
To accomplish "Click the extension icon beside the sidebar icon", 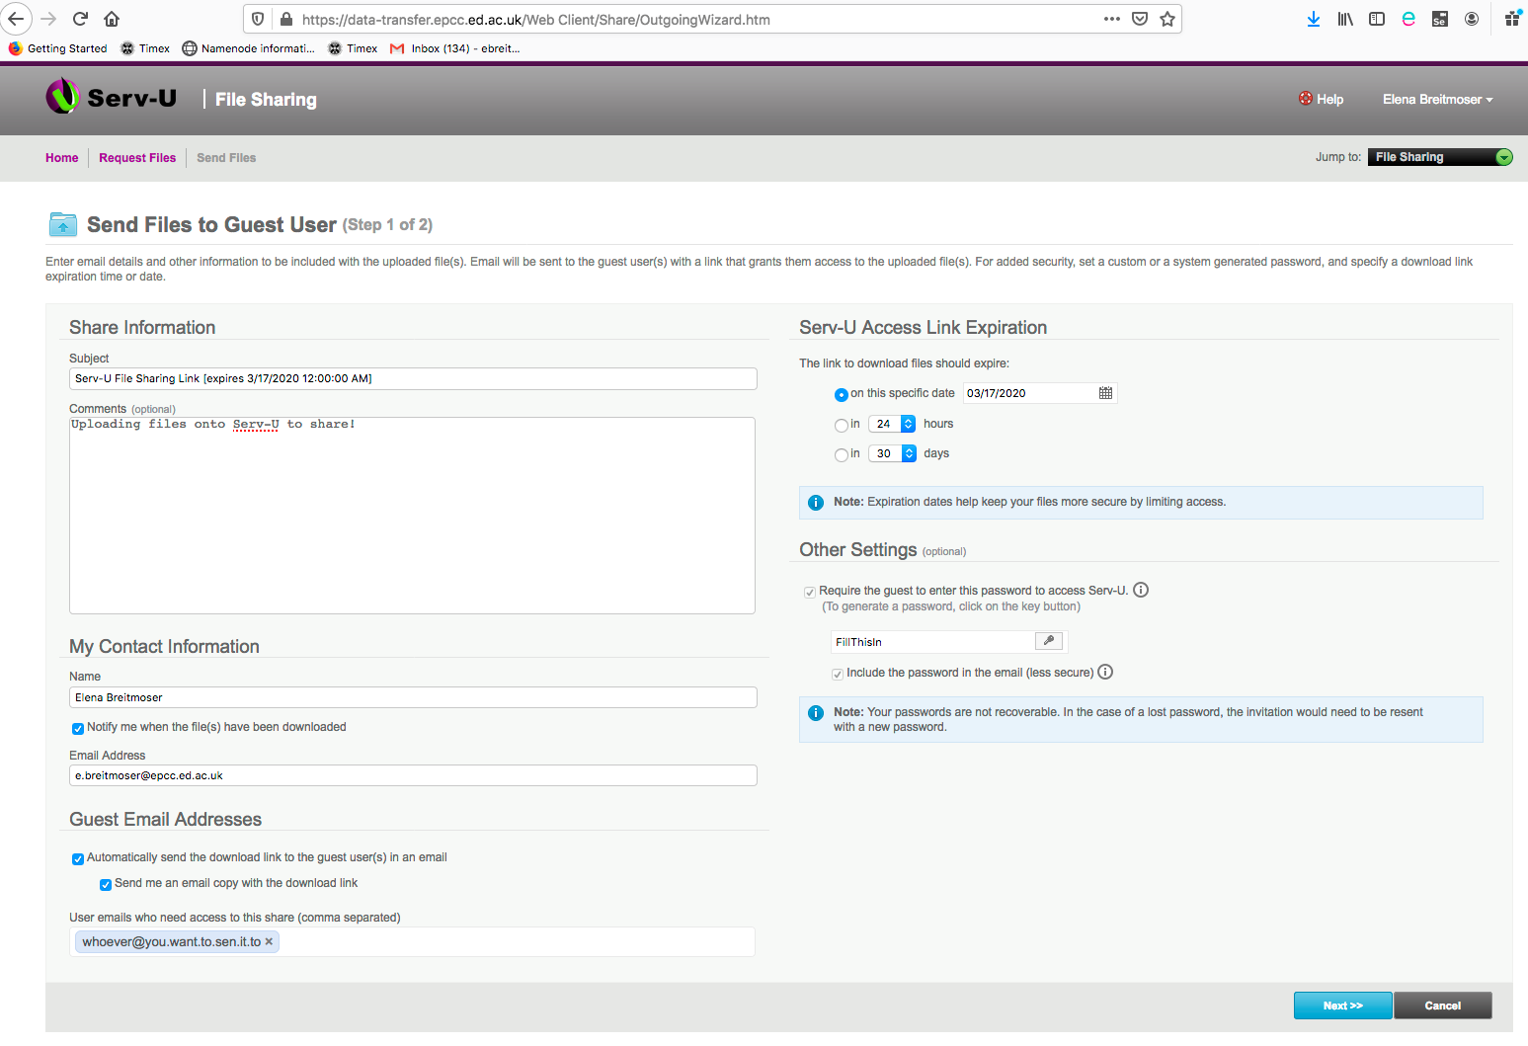I will pyautogui.click(x=1408, y=19).
